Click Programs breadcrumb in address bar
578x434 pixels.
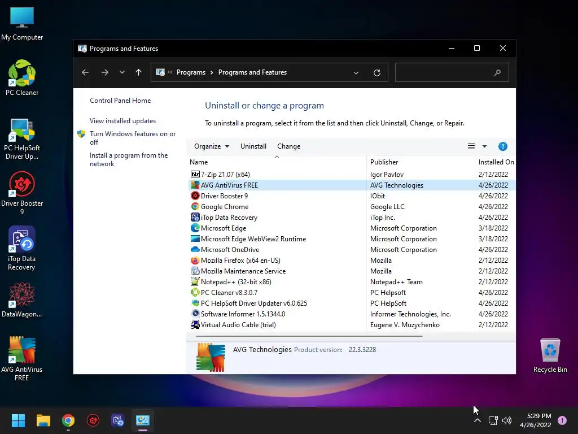pos(191,72)
